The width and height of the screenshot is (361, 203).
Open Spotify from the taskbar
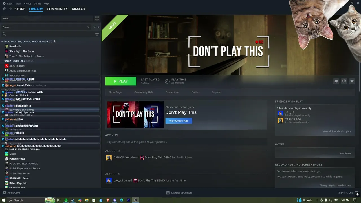(66, 200)
